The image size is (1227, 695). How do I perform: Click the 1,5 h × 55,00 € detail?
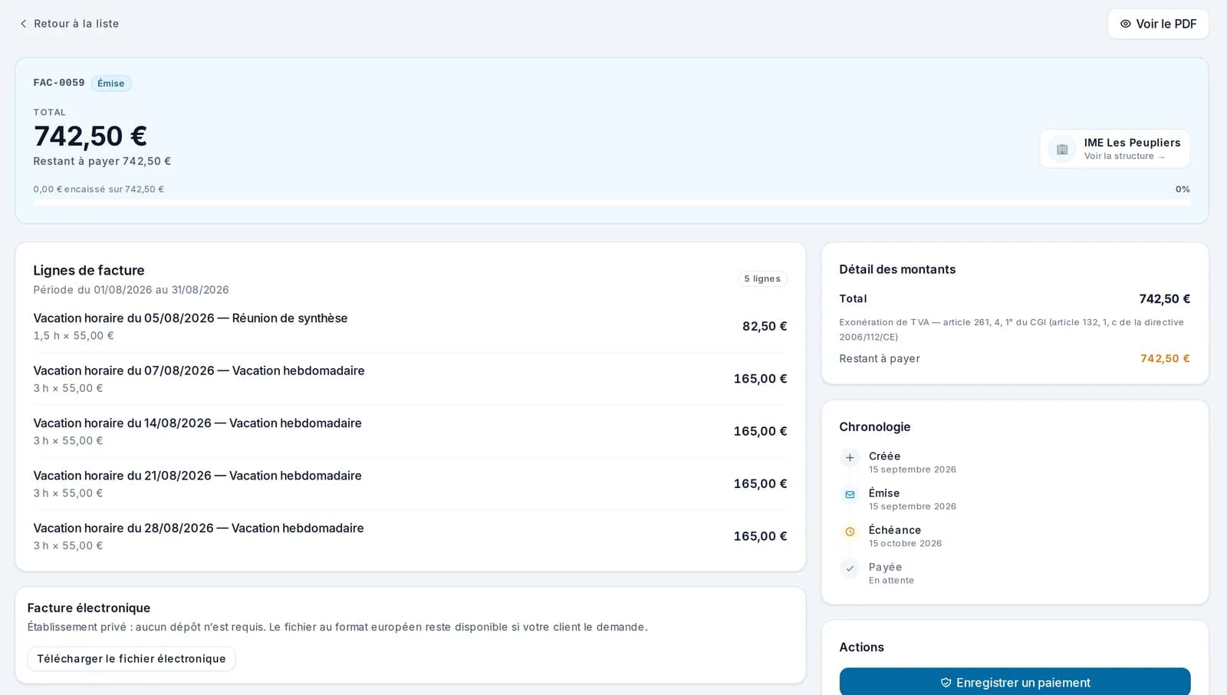click(74, 336)
